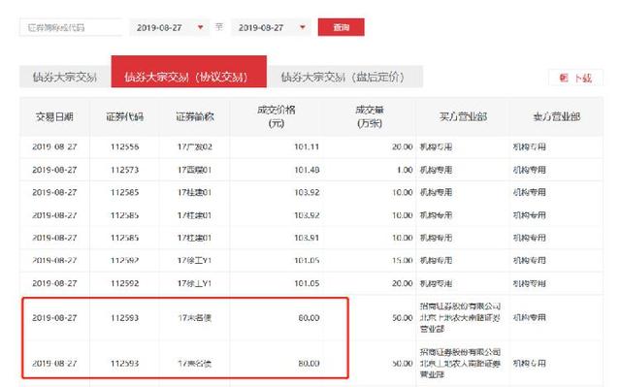The width and height of the screenshot is (621, 387).
Task: Switch to the 债券大宗交易 tab
Action: 65,77
